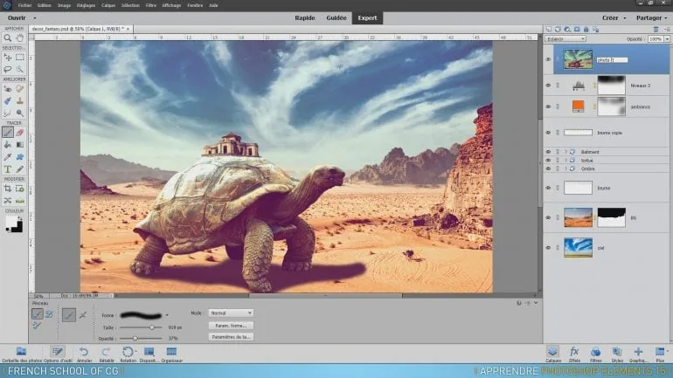Screen dimensions: 673x378
Task: Select the Crop tool
Action: 8,189
